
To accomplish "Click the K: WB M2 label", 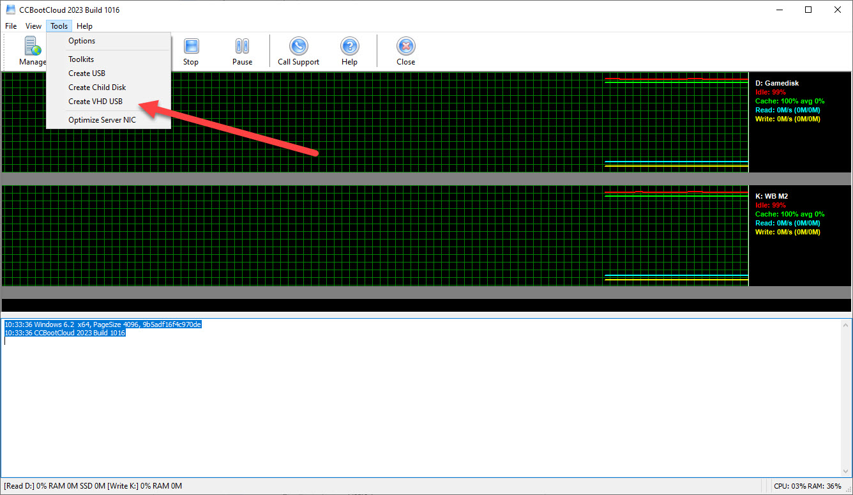I will pos(772,196).
